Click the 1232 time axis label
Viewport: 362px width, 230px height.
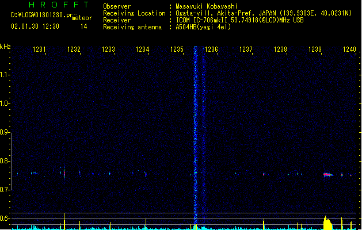[74, 49]
